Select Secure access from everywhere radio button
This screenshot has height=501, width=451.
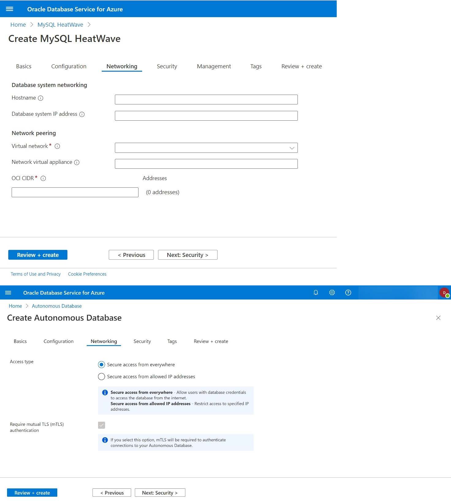coord(101,364)
